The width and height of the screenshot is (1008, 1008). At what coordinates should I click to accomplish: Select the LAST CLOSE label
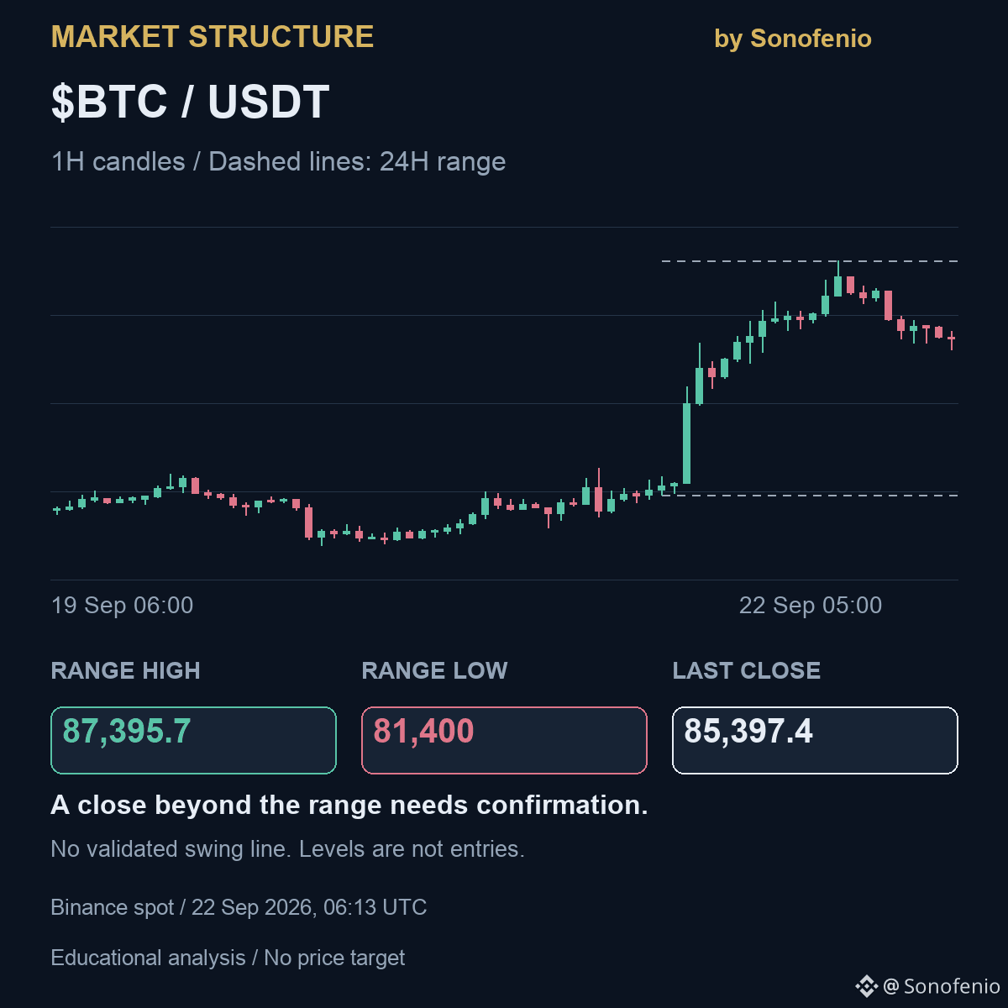point(747,671)
